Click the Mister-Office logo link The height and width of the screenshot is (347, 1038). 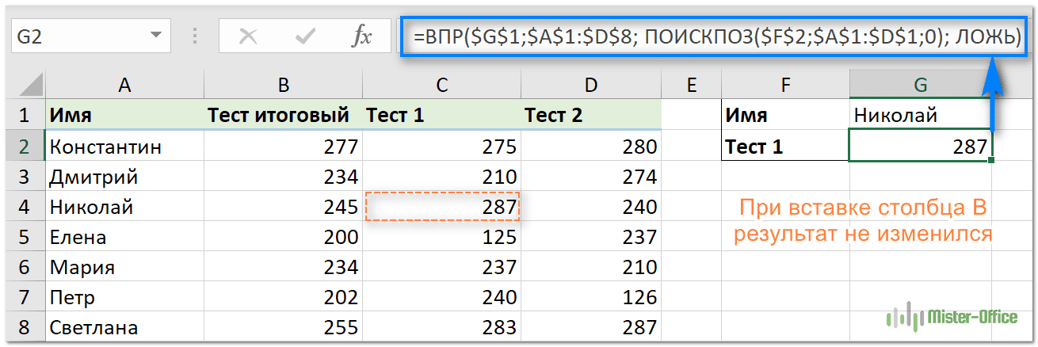click(x=951, y=317)
